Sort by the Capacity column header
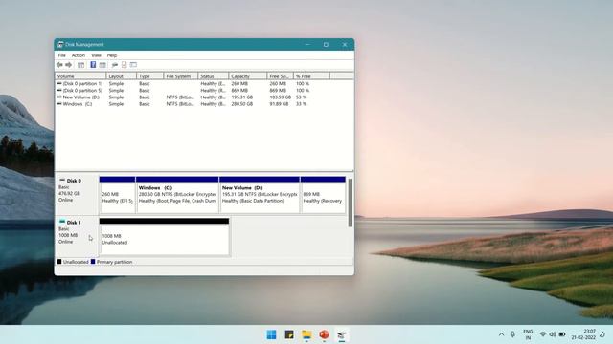 tap(247, 76)
